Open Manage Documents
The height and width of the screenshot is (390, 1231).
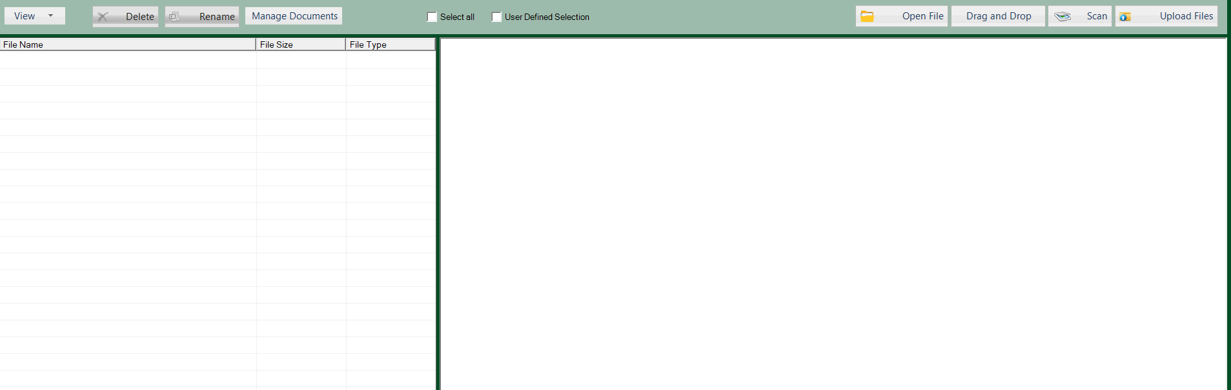coord(294,16)
